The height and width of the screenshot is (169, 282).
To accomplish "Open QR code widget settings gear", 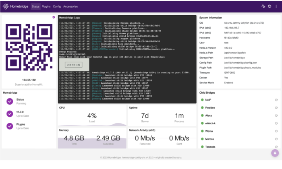I will (x=54, y=17).
